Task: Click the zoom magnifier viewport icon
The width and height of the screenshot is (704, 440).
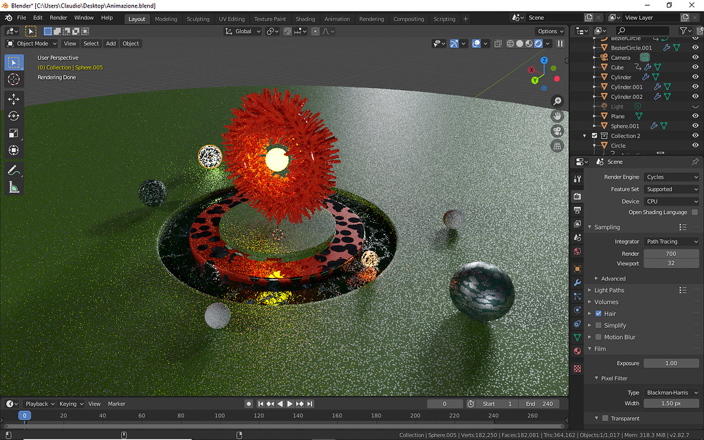Action: (x=557, y=101)
